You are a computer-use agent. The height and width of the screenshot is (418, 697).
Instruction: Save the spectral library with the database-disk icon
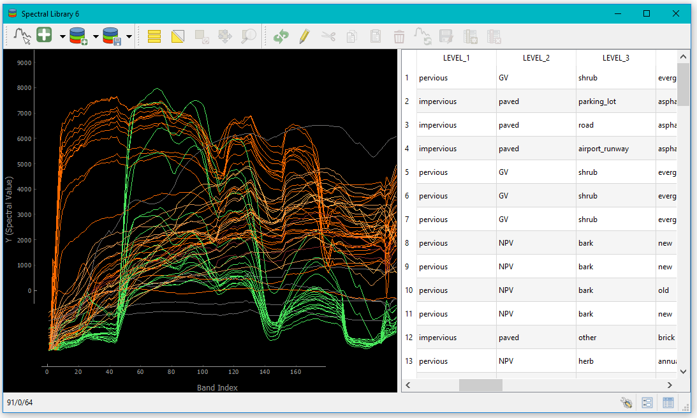click(110, 36)
